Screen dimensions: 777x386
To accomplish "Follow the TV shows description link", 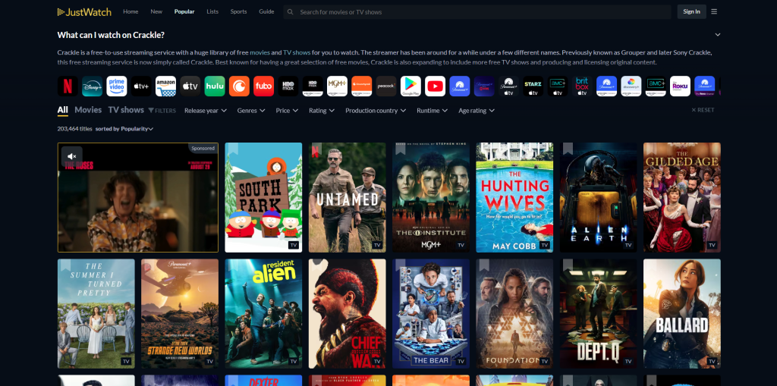I will click(297, 52).
